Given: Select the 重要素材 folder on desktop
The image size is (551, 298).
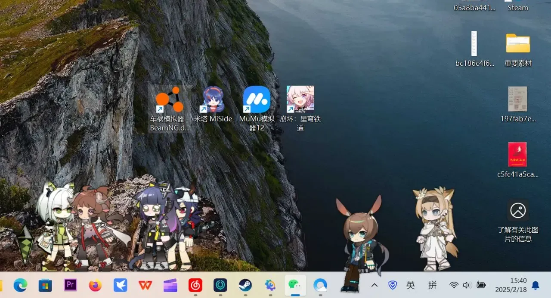Looking at the screenshot, I should 518,49.
